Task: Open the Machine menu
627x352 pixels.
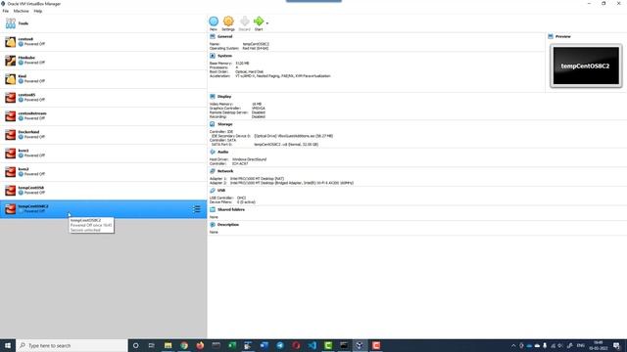Action: 22,11
